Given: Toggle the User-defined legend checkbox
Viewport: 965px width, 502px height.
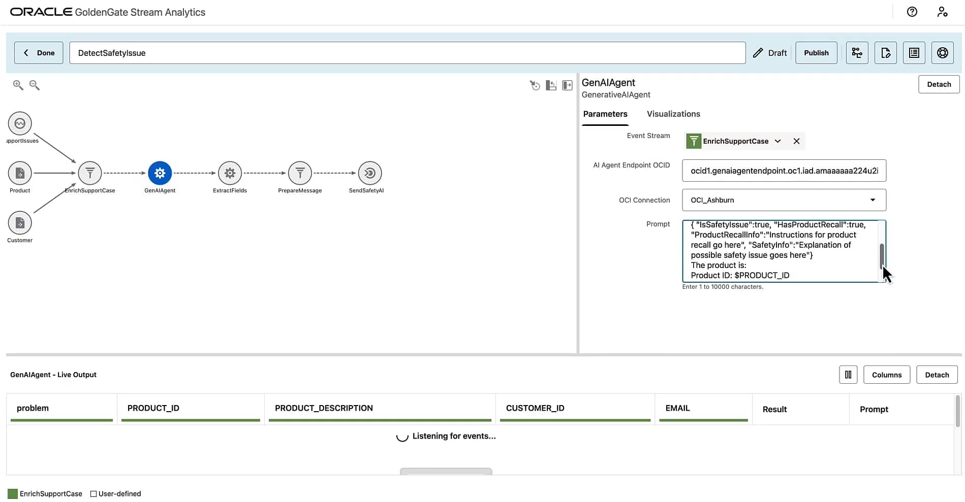Looking at the screenshot, I should [94, 493].
